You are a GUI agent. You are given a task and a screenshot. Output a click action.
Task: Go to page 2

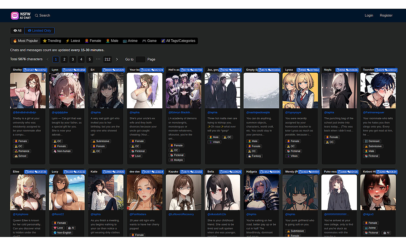coord(64,59)
